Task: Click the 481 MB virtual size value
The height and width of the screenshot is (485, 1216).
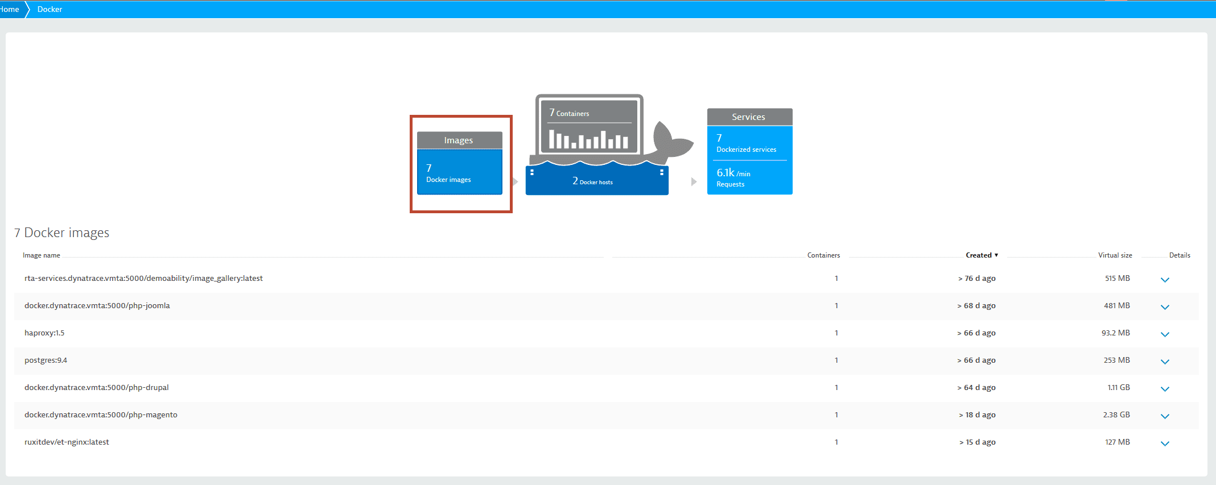Action: point(1117,305)
